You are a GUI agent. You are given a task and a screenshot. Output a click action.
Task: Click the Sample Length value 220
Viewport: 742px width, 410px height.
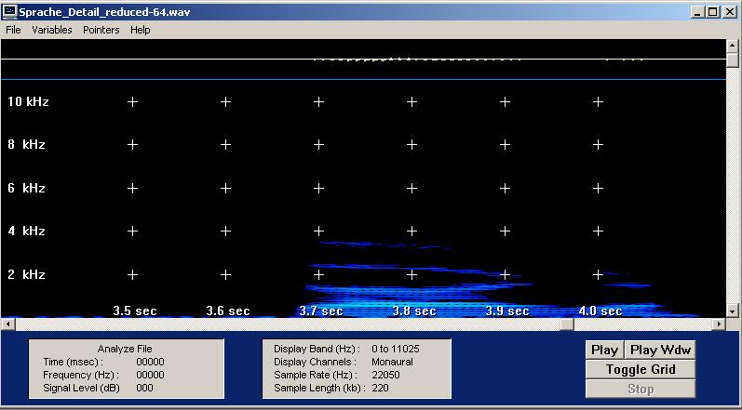tap(380, 388)
